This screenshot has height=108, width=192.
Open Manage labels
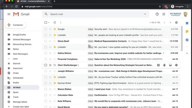coord(20,102)
